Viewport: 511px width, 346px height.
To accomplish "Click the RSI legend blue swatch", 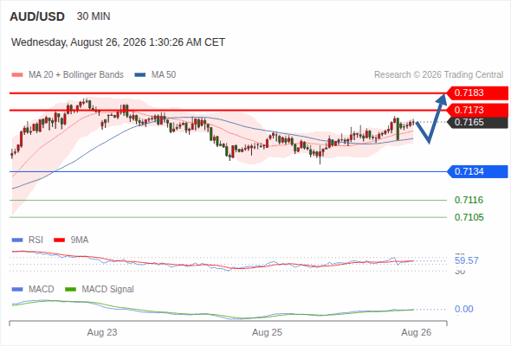I will tap(17, 240).
